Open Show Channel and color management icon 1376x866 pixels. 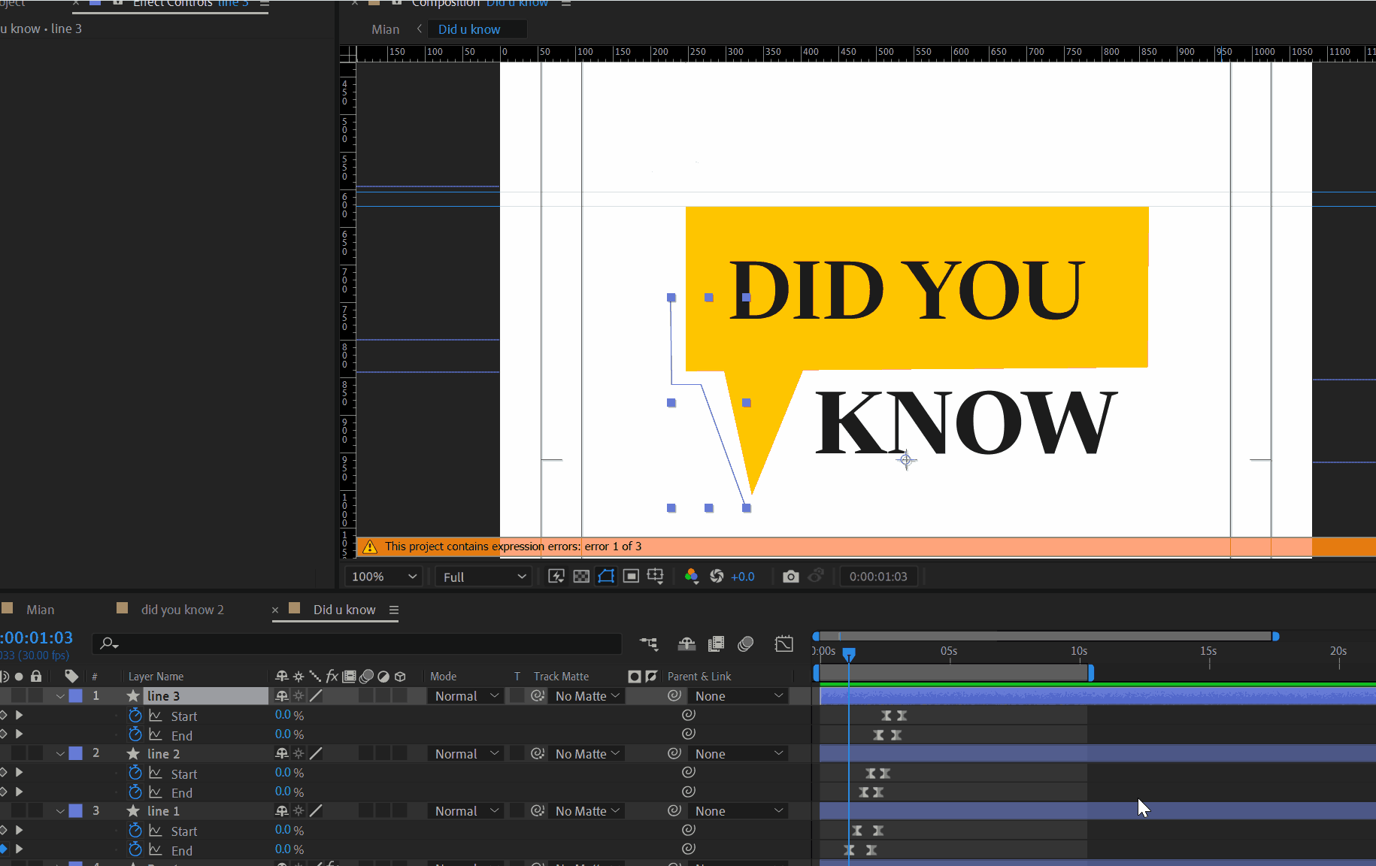coord(691,577)
